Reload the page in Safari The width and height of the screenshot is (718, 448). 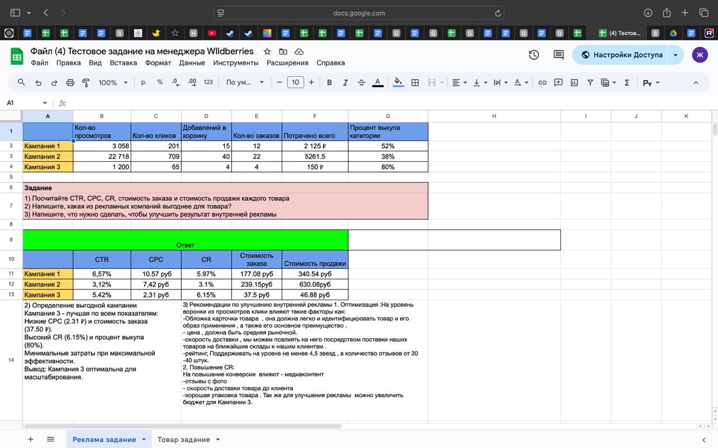(498, 13)
